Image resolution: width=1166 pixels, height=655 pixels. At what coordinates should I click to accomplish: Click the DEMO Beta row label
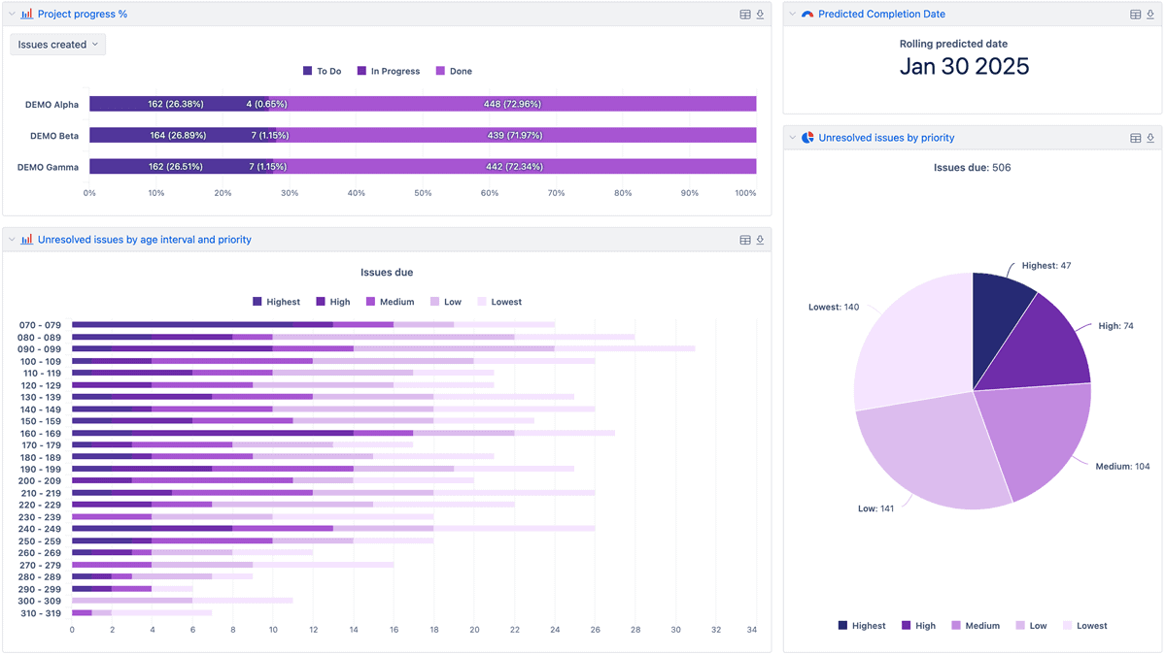[54, 136]
